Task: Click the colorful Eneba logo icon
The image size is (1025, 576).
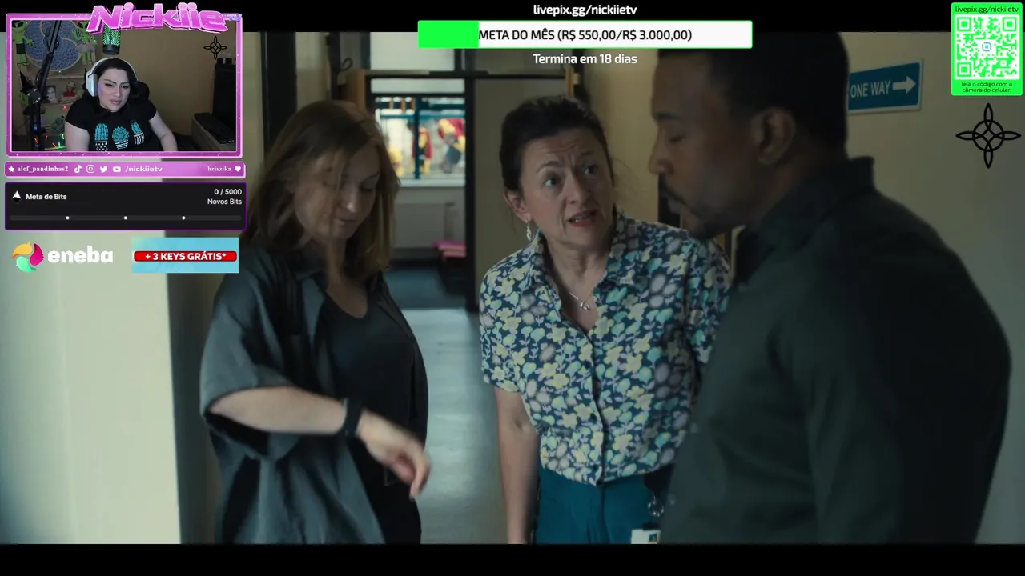Action: pyautogui.click(x=27, y=256)
